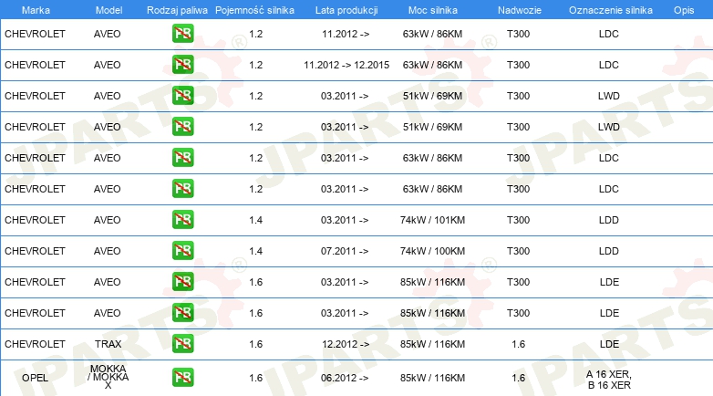Click the Oznaczenie silnika column header
This screenshot has width=713, height=396.
tap(611, 10)
